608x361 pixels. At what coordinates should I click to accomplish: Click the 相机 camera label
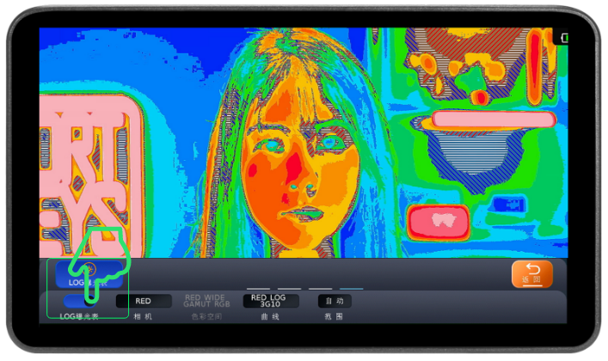coord(144,316)
